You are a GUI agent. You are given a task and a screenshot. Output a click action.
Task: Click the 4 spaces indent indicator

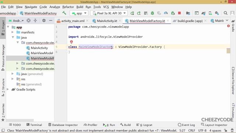point(215,130)
